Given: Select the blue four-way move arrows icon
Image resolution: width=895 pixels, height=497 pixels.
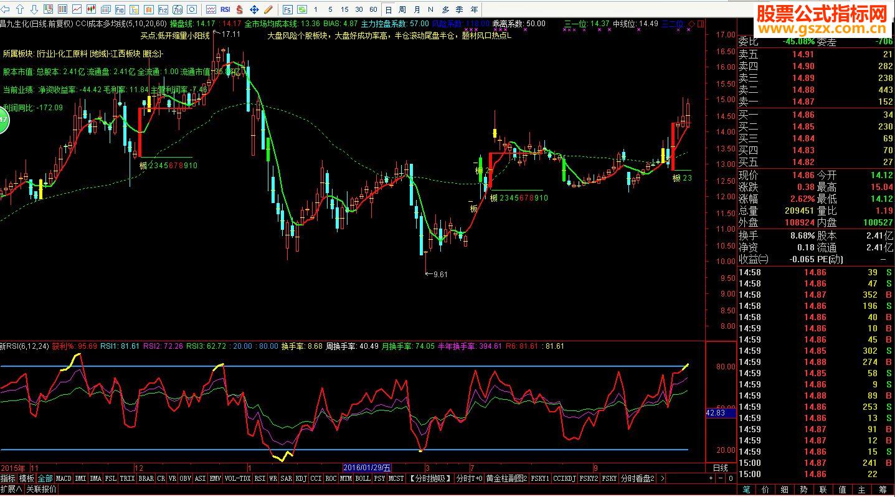Looking at the screenshot, I should pos(254,9).
